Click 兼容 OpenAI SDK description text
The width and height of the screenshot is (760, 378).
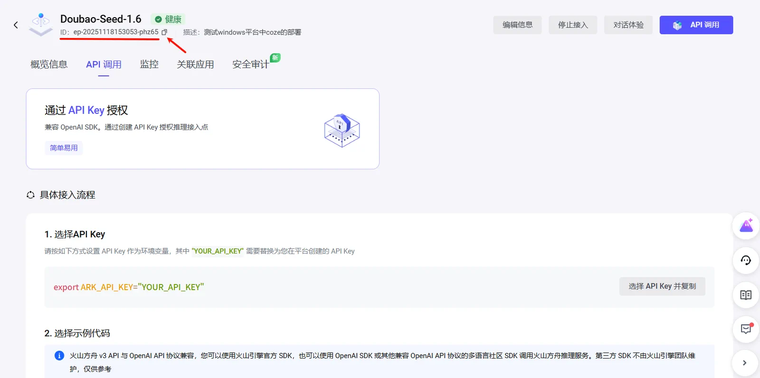126,127
